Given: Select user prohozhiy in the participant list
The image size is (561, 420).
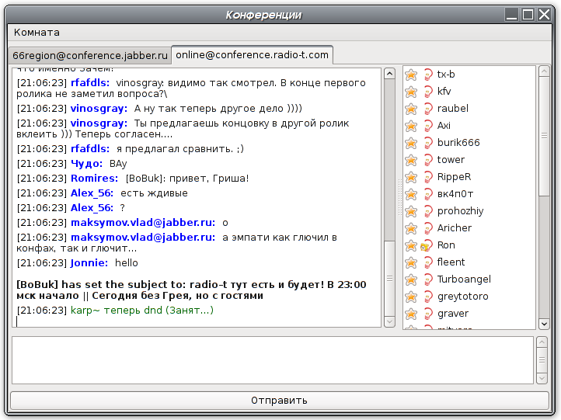Looking at the screenshot, I should point(460,211).
